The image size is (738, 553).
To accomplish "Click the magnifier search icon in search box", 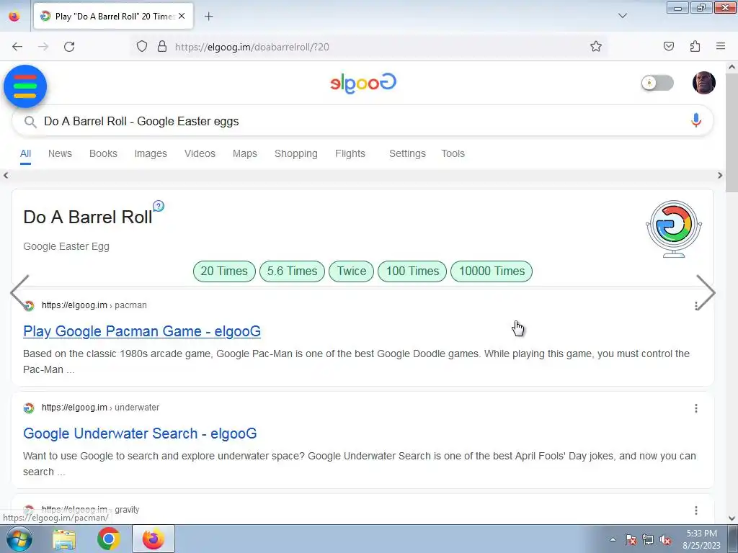I will click(x=30, y=122).
